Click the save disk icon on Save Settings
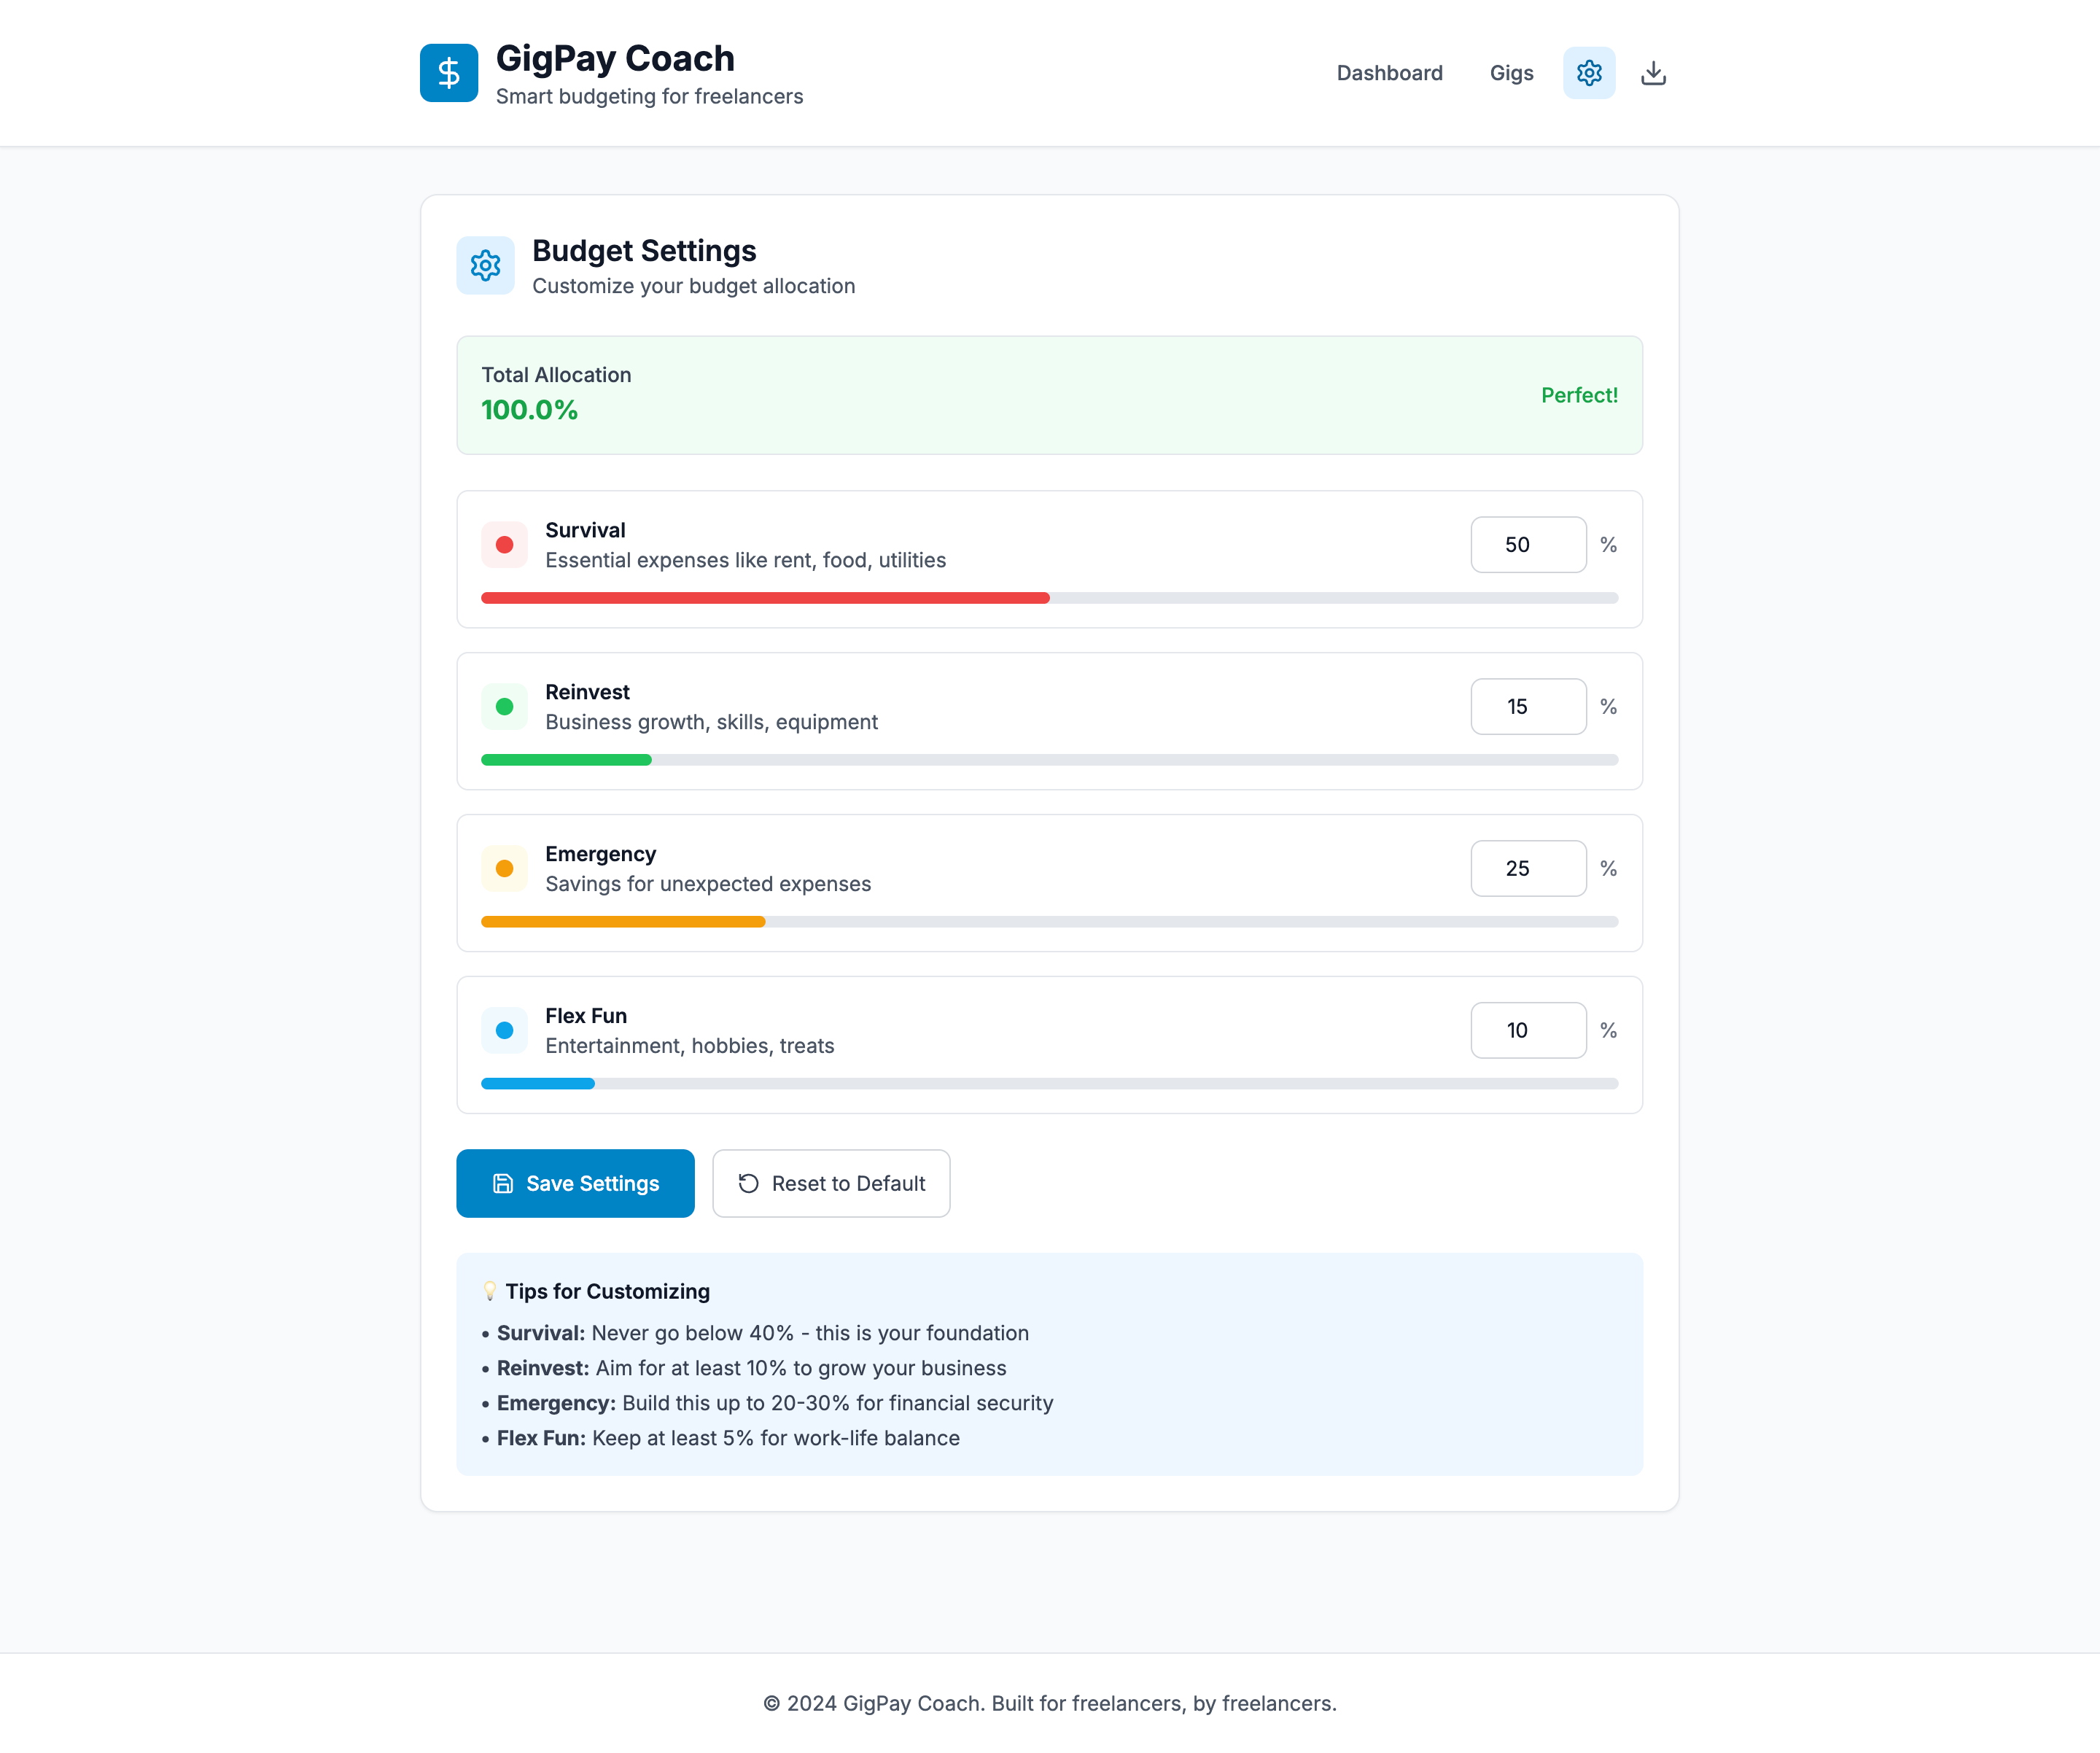2100x1753 pixels. (x=502, y=1183)
